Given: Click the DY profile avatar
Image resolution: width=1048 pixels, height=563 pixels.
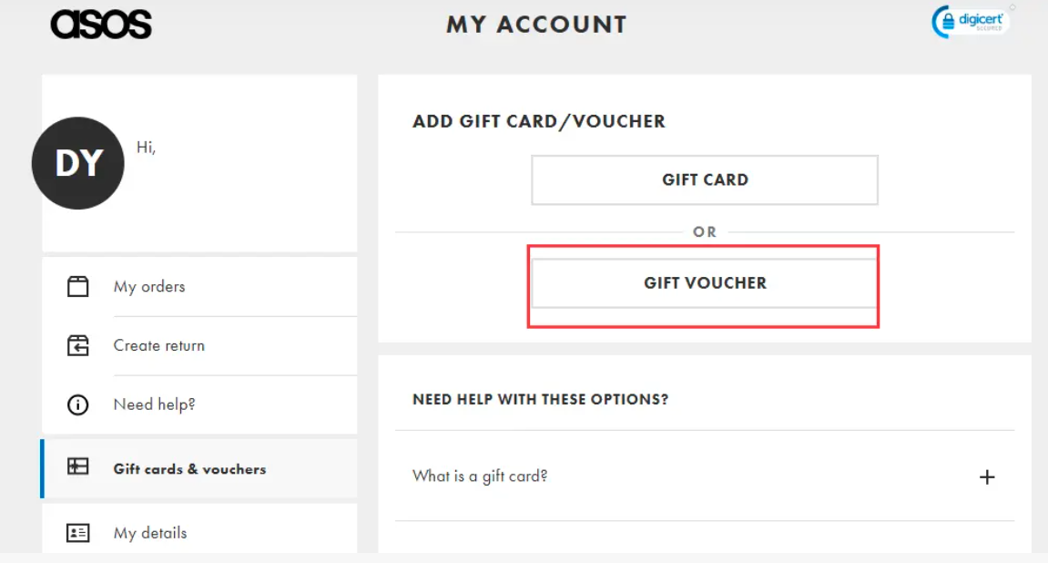Looking at the screenshot, I should pos(78,163).
